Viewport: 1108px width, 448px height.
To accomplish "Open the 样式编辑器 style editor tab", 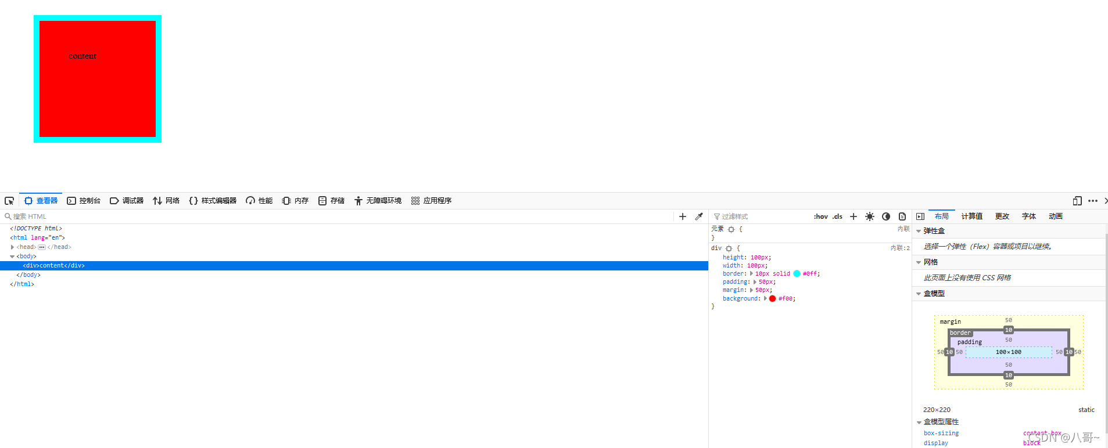I will click(x=213, y=201).
